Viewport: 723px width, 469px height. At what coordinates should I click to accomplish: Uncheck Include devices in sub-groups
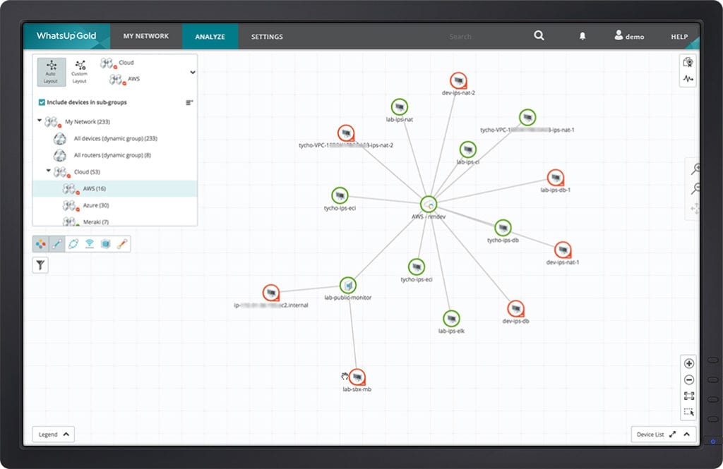42,102
